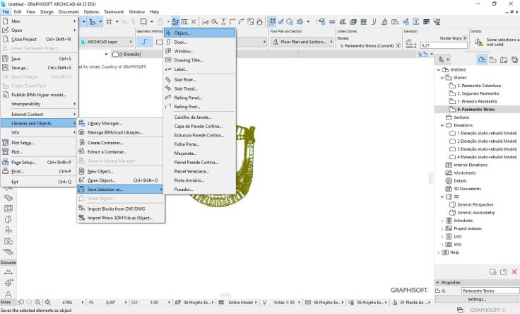Click Save in File menu
The image size is (520, 314).
pyautogui.click(x=39, y=59)
